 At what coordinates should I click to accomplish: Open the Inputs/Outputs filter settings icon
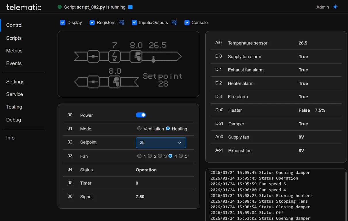[x=174, y=22]
